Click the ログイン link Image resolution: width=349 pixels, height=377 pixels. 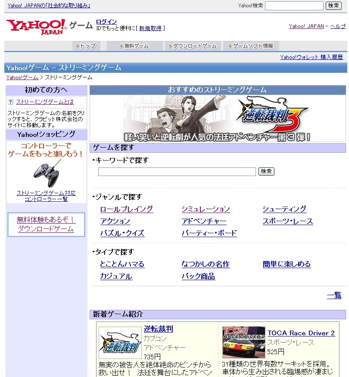coord(106,22)
